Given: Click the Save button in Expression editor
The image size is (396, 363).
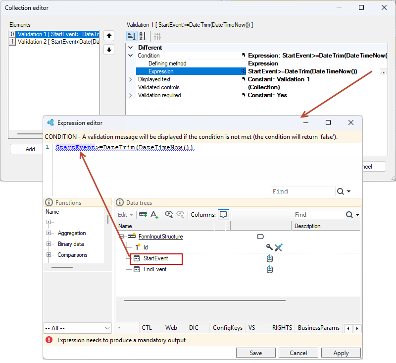Looking at the screenshot, I should coord(256,353).
